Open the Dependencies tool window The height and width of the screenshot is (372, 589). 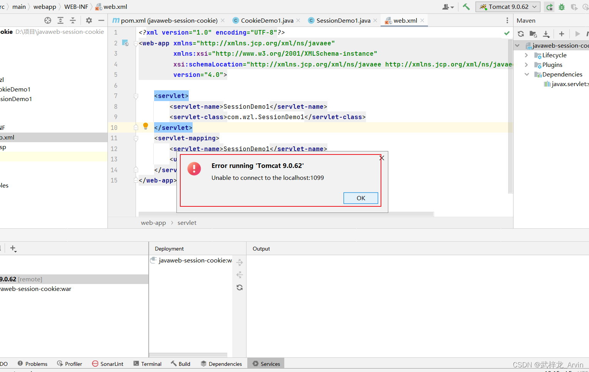click(x=222, y=364)
